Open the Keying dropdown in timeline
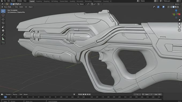The width and height of the screenshot is (182, 102). [x=16, y=94]
